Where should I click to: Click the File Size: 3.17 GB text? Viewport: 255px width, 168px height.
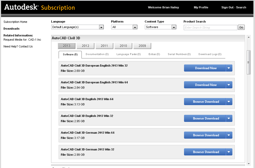pos(73,138)
